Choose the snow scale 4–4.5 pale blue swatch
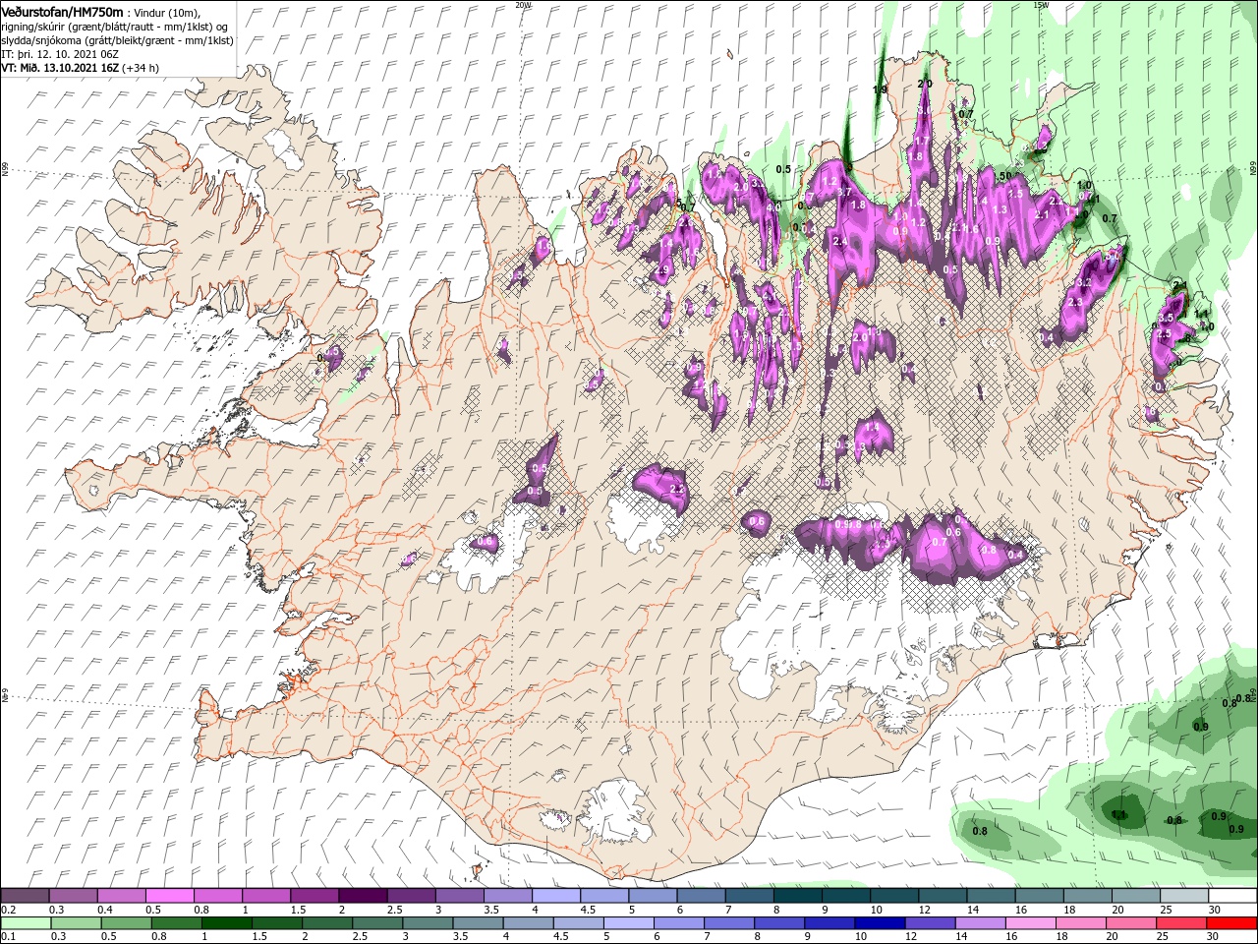This screenshot has width=1258, height=944. coord(555,896)
